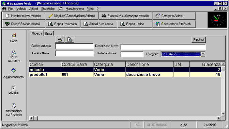Viewport: 229px width, 129px height.
Task: Click grid vertical scrollbar down arrow
Action: 223,114
